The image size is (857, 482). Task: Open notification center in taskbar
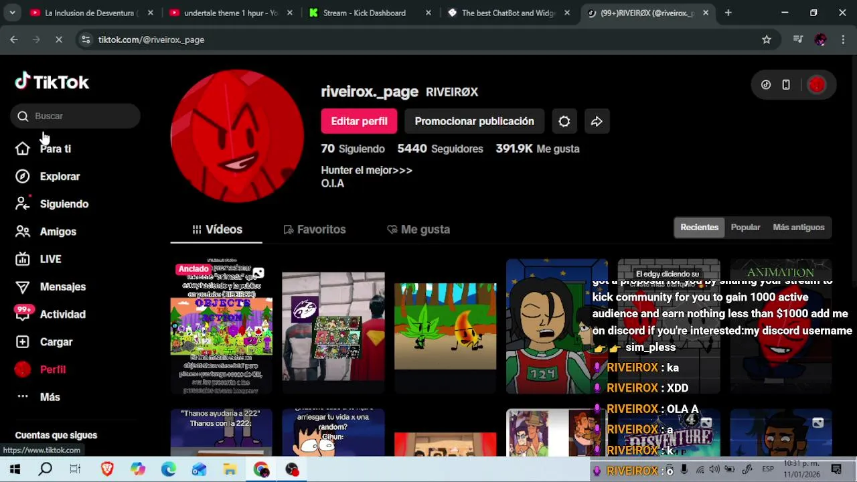click(836, 469)
